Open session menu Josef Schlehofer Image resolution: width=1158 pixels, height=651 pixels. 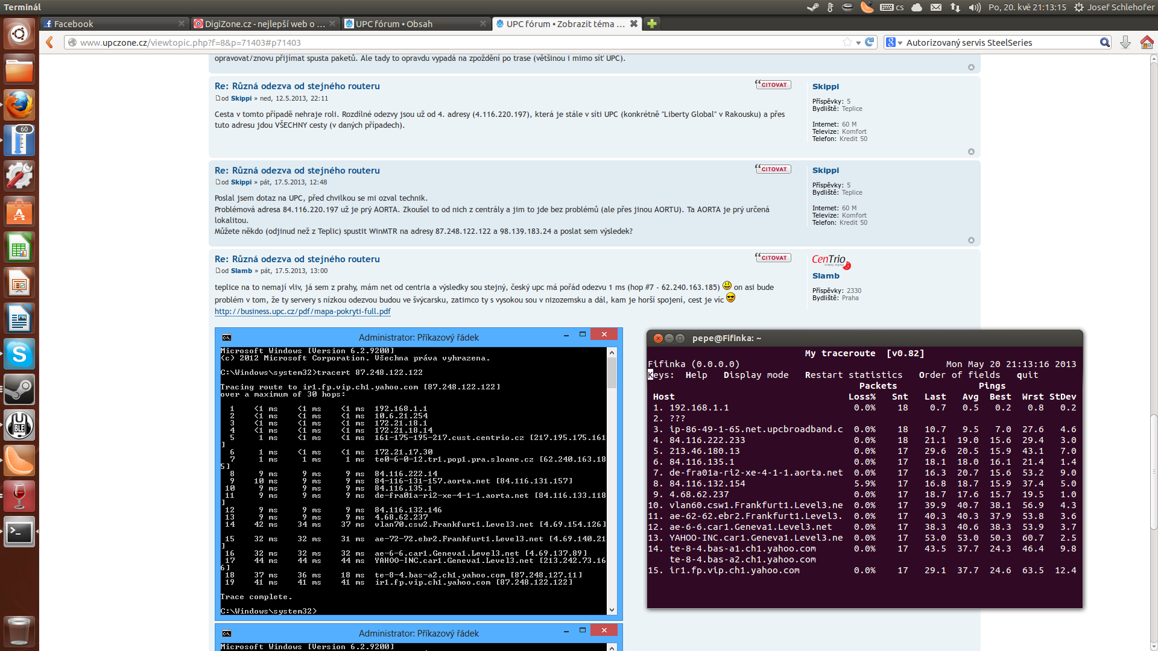1114,7
